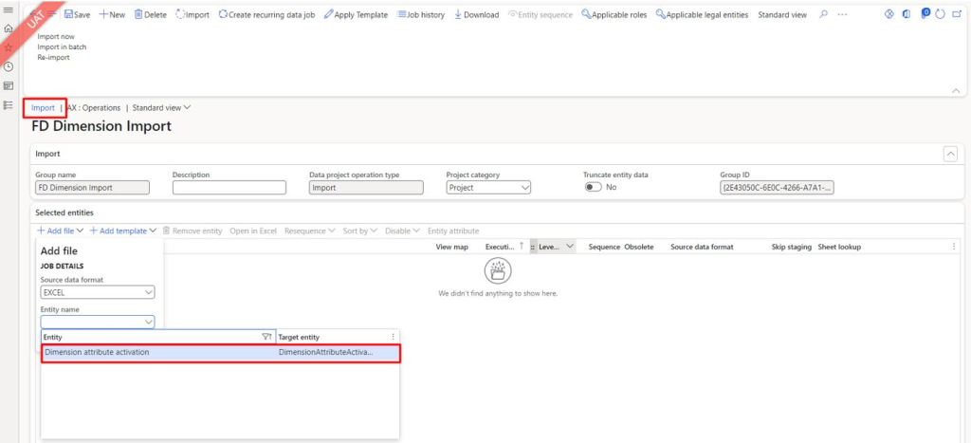
Task: Click the search magnifier in the action pane
Action: (x=823, y=15)
